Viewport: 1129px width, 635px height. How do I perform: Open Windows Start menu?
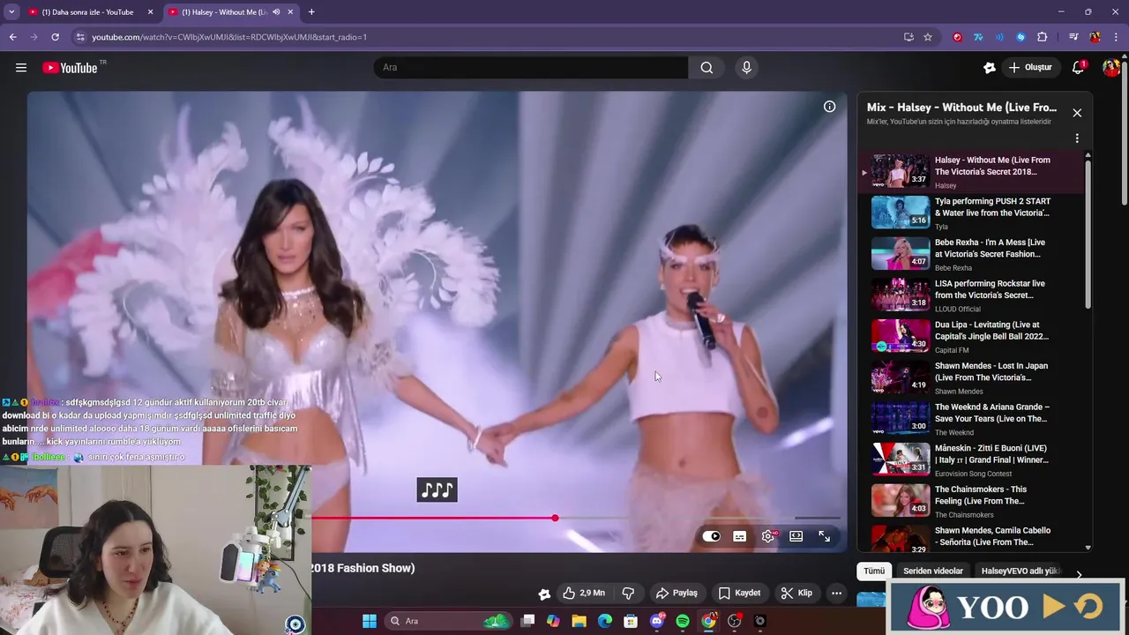tap(370, 621)
